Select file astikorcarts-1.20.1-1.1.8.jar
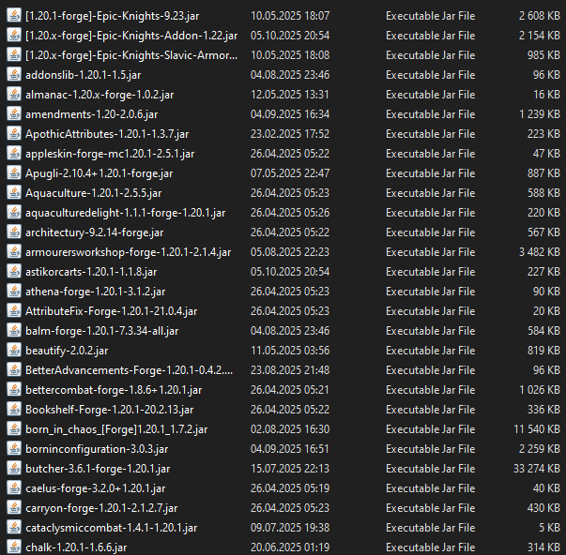This screenshot has height=555, width=566. (91, 272)
